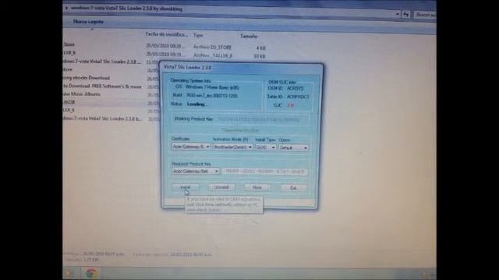Image resolution: width=499 pixels, height=280 pixels.
Task: Click the 'ACRPRDCT' Table ID value
Action: pos(298,96)
